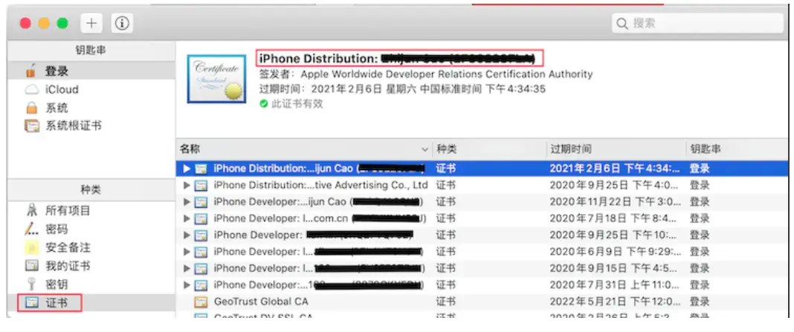Screen dimensions: 794x332
Task: Select the GeoTrust Global CA certificate name
Action: 261,302
